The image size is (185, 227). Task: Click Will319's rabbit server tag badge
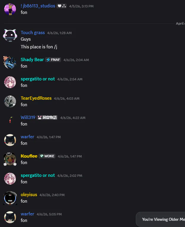[47, 118]
